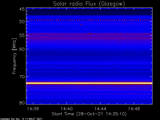The image size is (160, 120).
Task: Click the '14:36' time tick label
Action: 33,109
